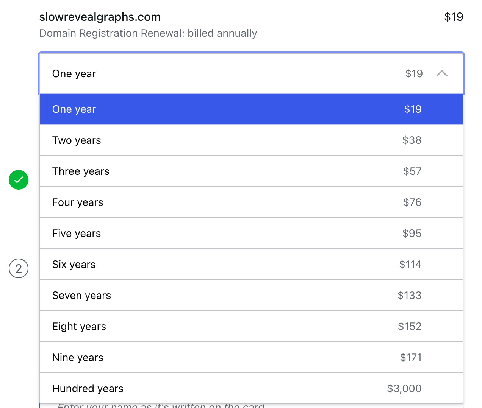Click the slowrevealgraphs.com domain name
Image resolution: width=482 pixels, height=408 pixels.
pos(100,17)
